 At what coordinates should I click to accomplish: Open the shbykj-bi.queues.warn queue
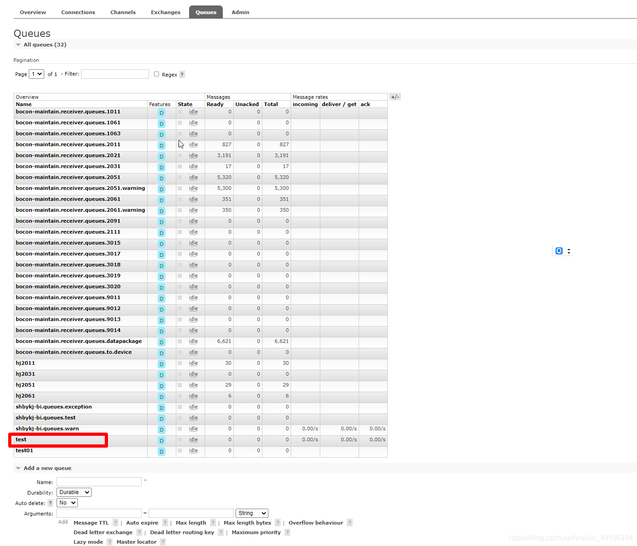(x=47, y=429)
